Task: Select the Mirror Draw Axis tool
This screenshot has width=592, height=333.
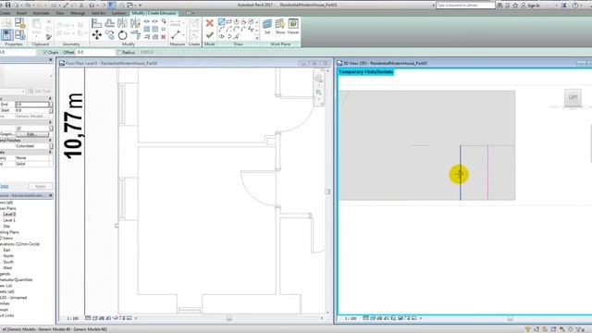Action: (x=135, y=23)
